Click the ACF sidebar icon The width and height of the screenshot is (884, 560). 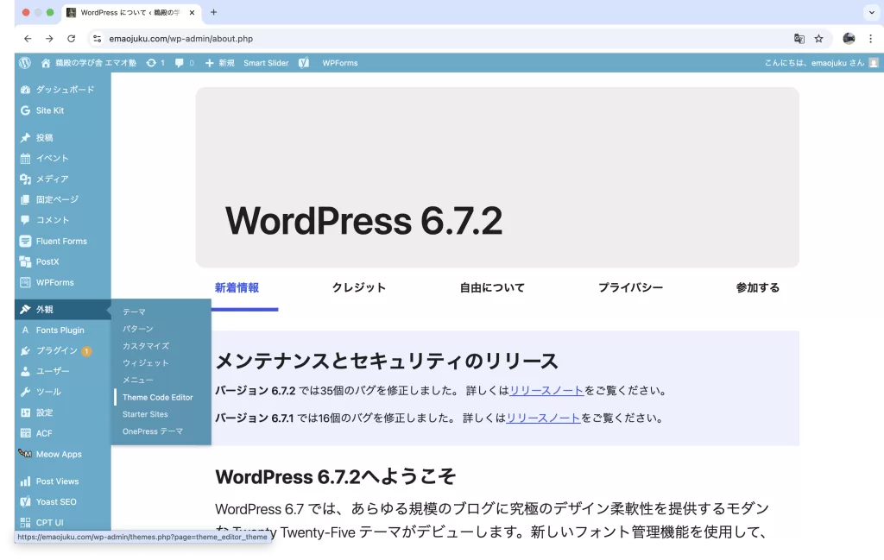pyautogui.click(x=25, y=433)
